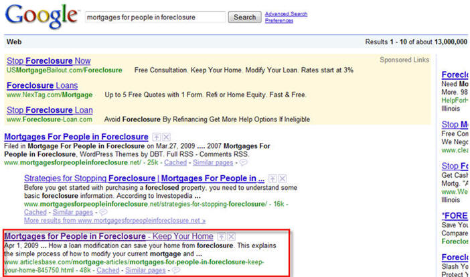Open search Preferences

coord(279,20)
